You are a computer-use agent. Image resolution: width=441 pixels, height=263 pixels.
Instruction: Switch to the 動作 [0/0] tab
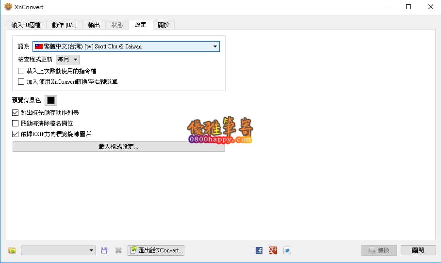(x=64, y=25)
